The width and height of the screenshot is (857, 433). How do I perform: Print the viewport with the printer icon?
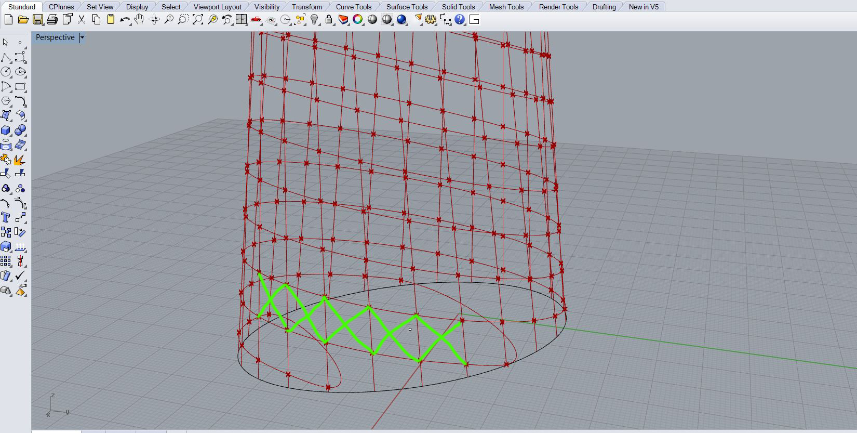click(52, 20)
